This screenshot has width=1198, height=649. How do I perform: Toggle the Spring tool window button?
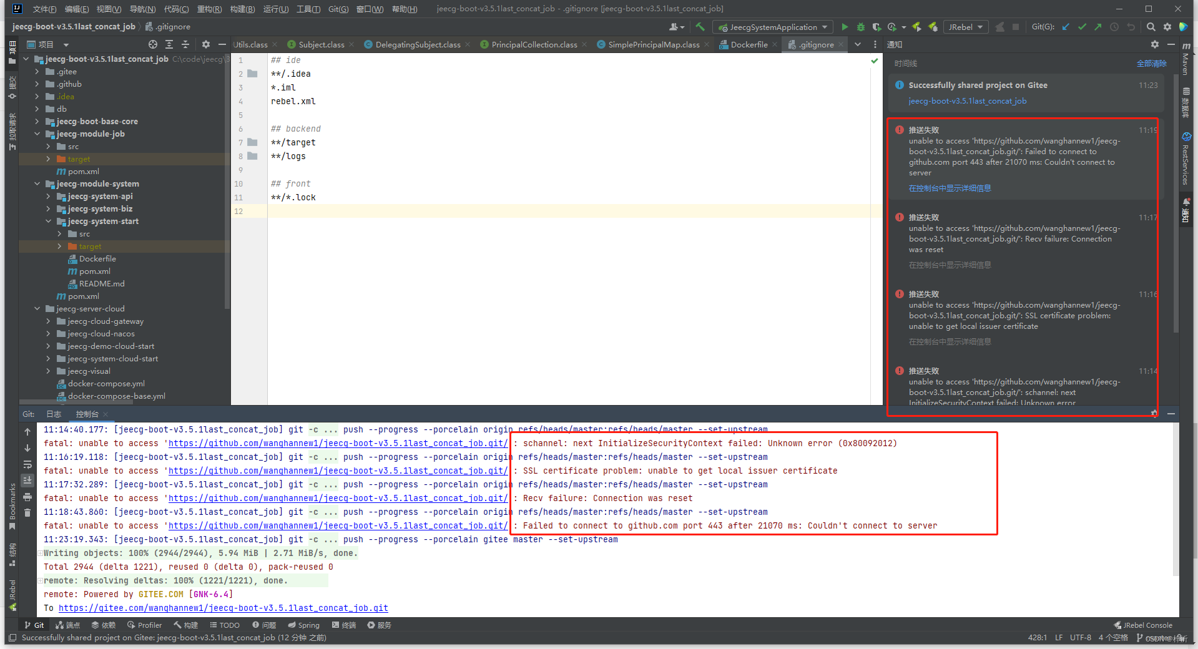click(304, 625)
